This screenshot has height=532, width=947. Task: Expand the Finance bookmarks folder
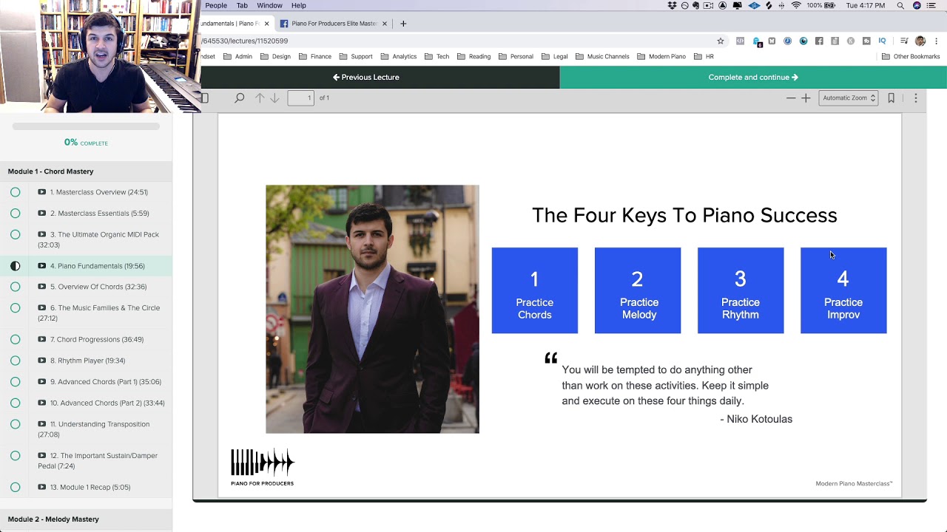pyautogui.click(x=315, y=56)
